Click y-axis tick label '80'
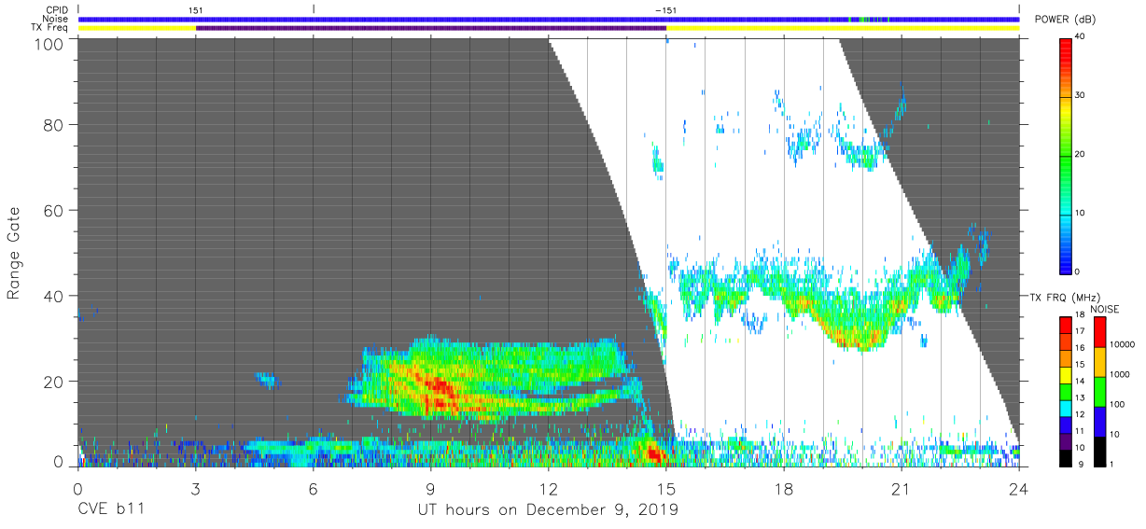 pos(53,125)
